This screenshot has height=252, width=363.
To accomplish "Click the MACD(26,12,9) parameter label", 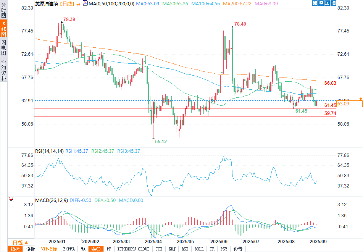I will coord(52,200).
